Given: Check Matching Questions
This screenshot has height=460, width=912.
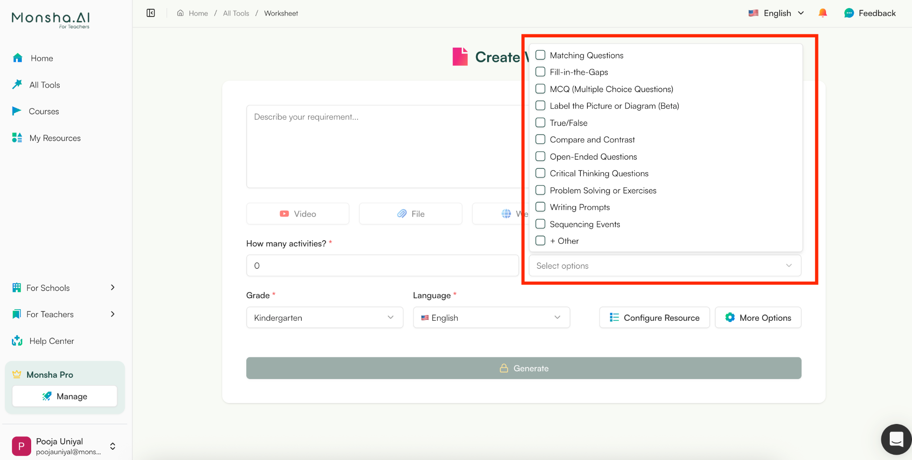Looking at the screenshot, I should 540,55.
